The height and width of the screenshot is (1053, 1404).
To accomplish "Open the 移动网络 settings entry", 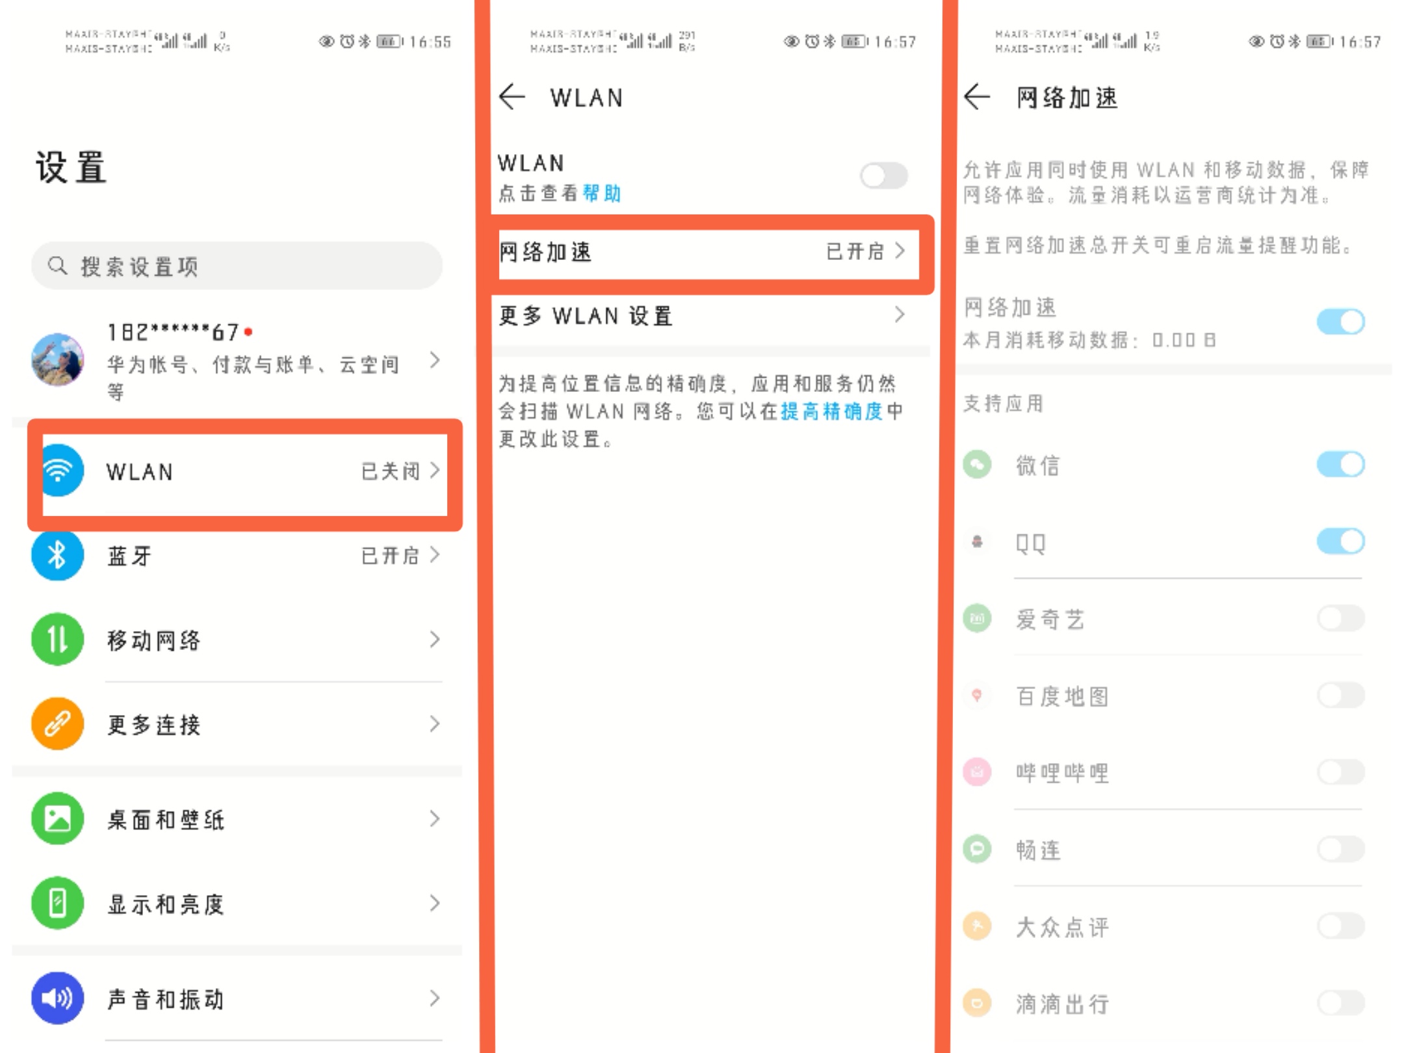I will pos(237,640).
